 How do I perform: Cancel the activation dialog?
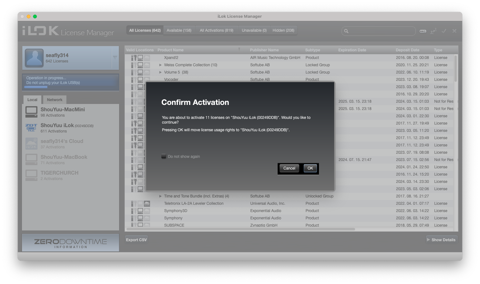pyautogui.click(x=289, y=168)
